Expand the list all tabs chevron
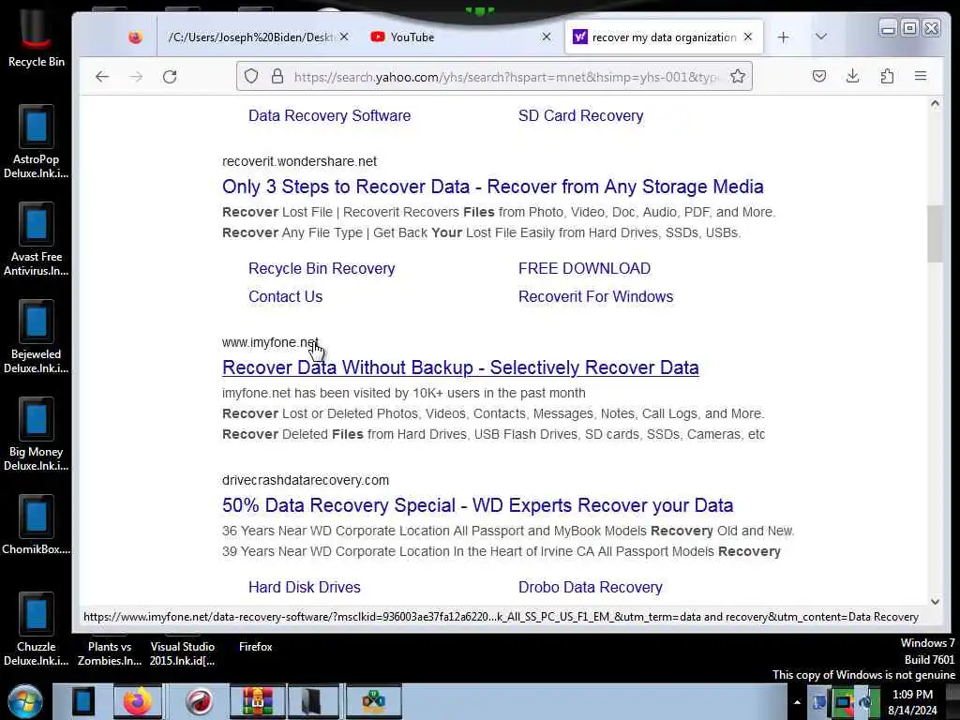Image resolution: width=960 pixels, height=720 pixels. click(x=821, y=37)
